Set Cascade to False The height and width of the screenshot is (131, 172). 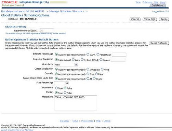(x=96, y=74)
